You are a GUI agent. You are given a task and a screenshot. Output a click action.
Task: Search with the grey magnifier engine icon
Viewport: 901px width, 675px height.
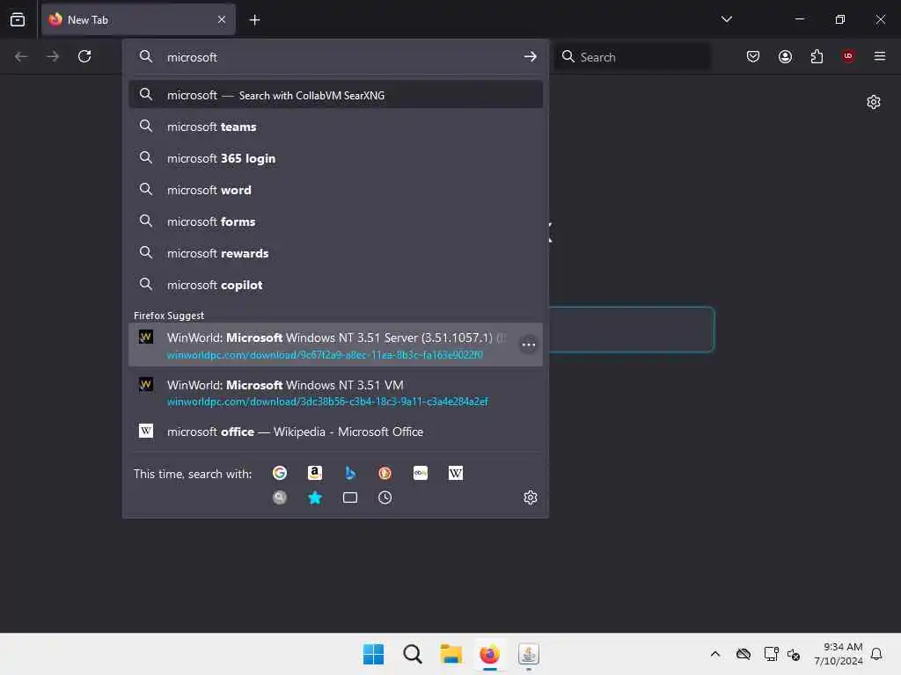(x=280, y=497)
